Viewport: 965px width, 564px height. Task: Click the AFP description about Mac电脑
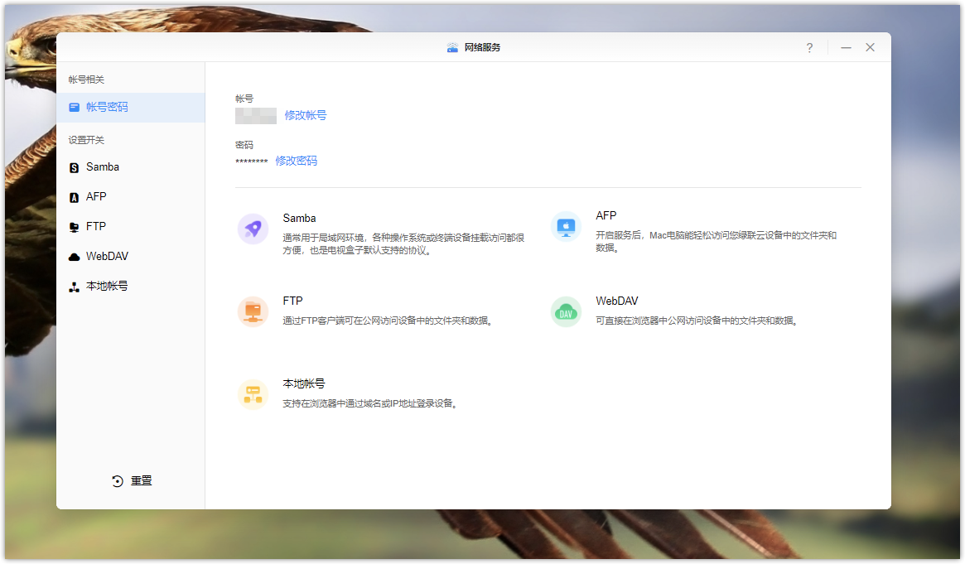(x=717, y=242)
